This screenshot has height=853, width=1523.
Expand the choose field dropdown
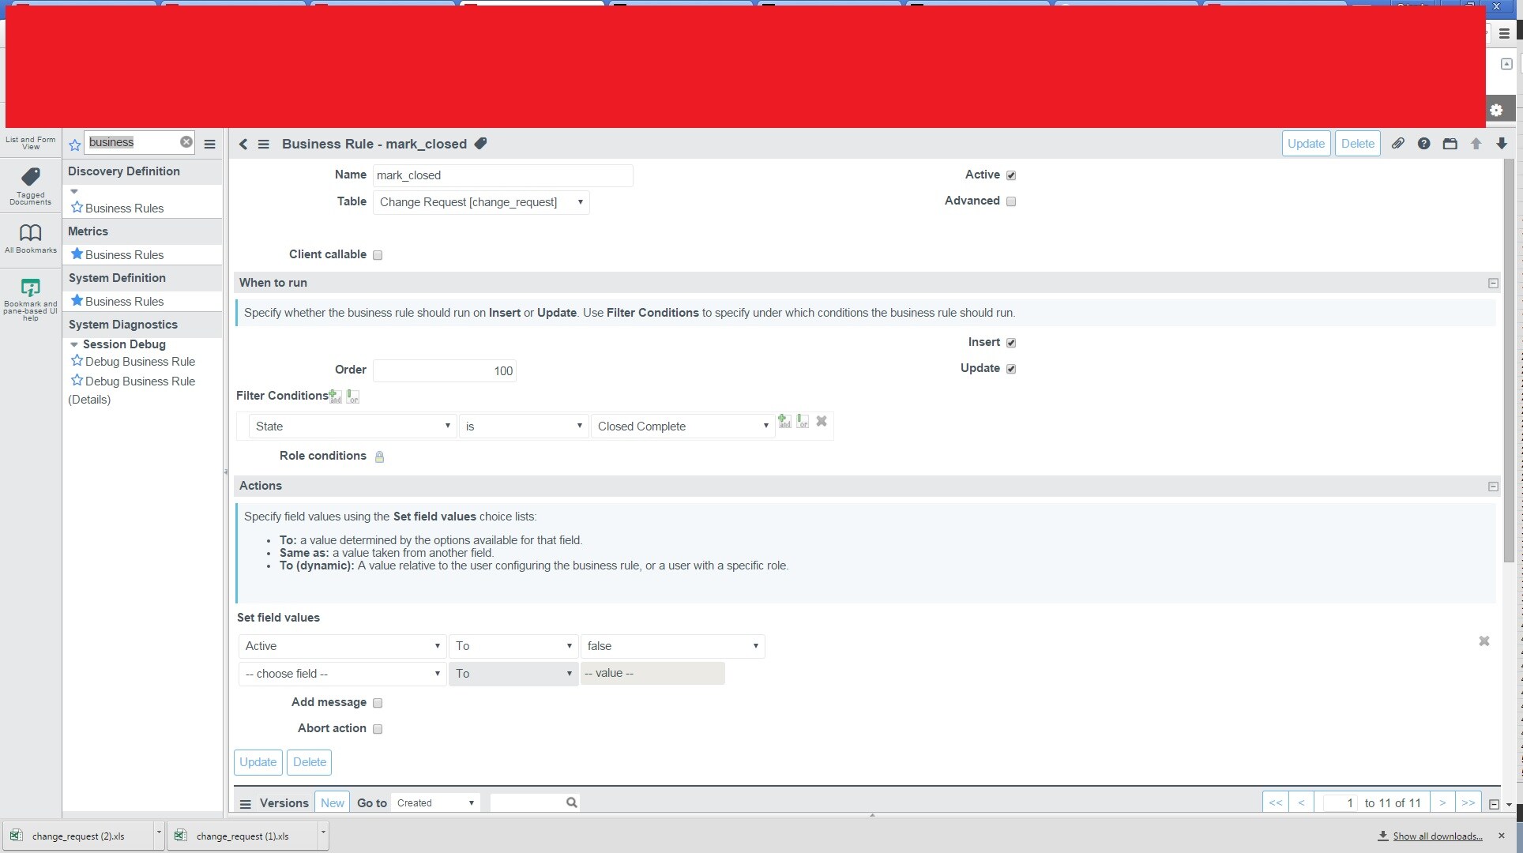pos(342,674)
